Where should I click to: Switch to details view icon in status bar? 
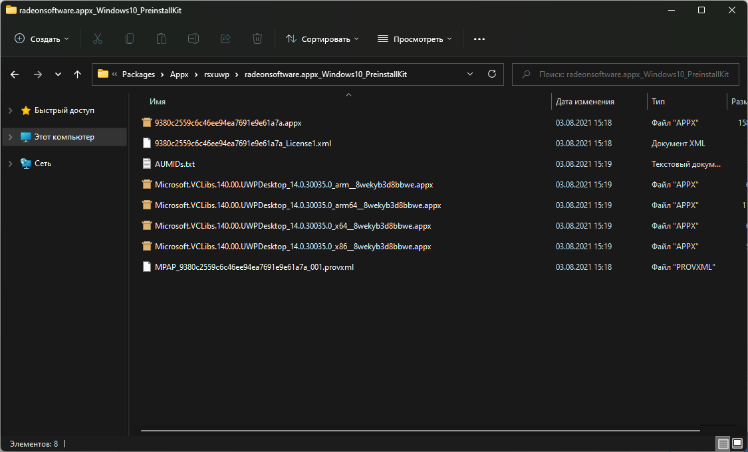pos(723,445)
